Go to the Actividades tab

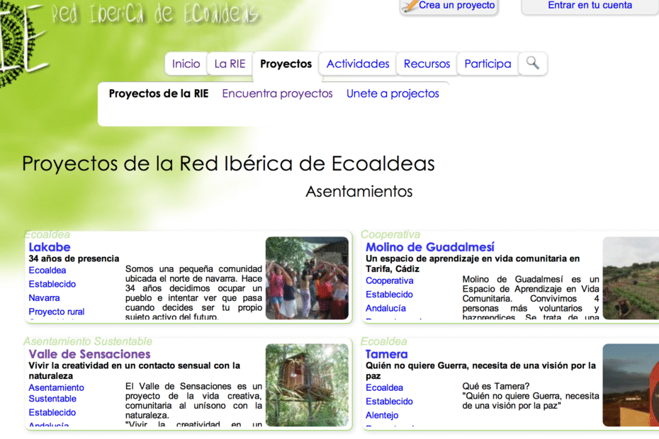pyautogui.click(x=358, y=64)
